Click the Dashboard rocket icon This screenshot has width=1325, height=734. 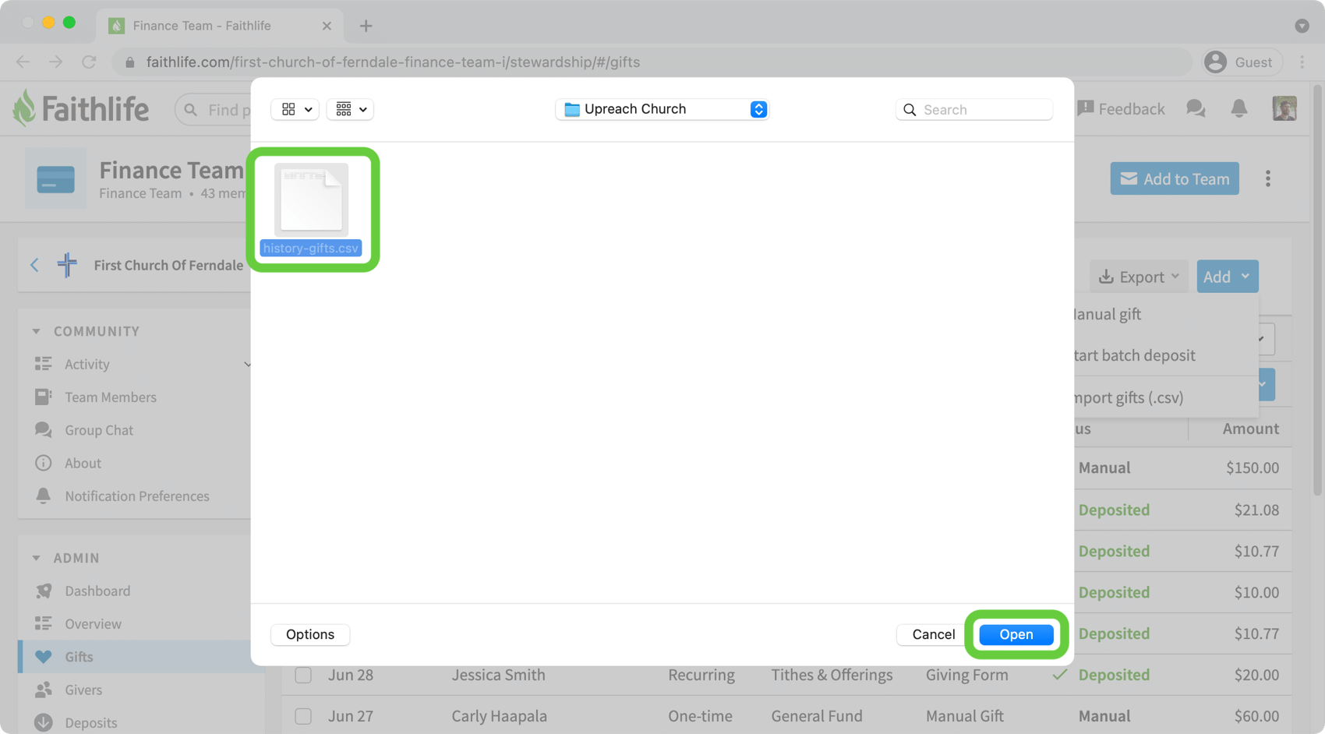[x=44, y=591]
